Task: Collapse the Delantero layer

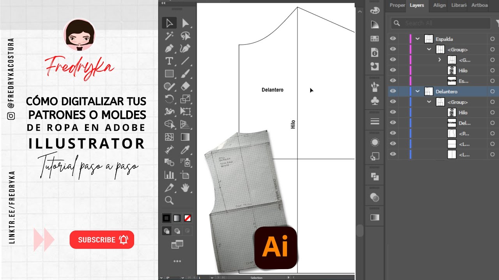Action: point(418,91)
